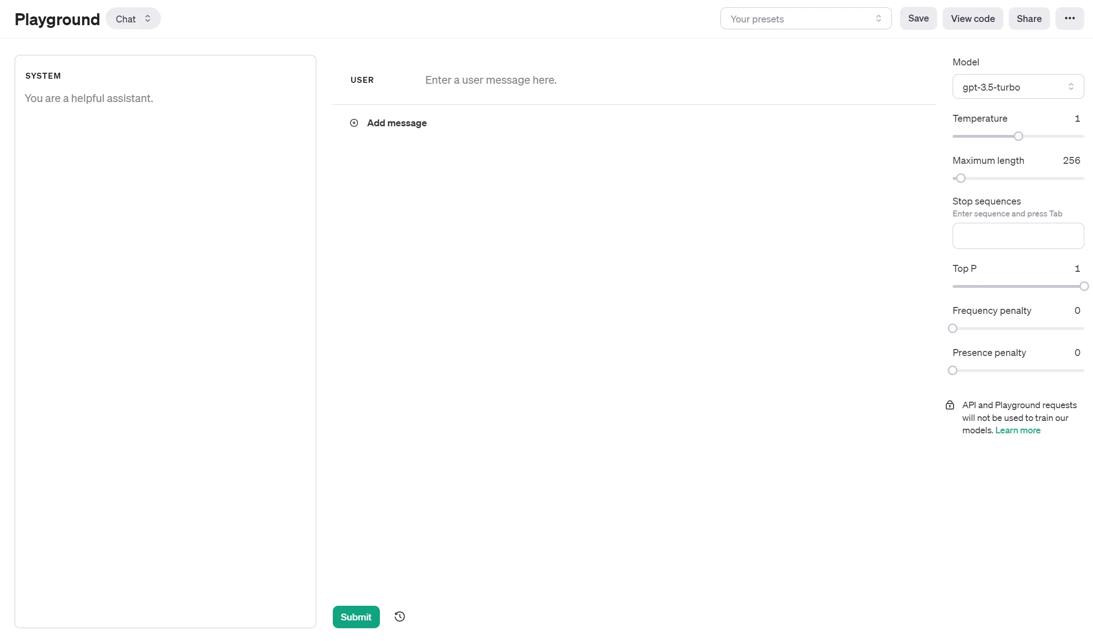Click the Learn more link
This screenshot has height=641, width=1093.
[x=1018, y=430]
